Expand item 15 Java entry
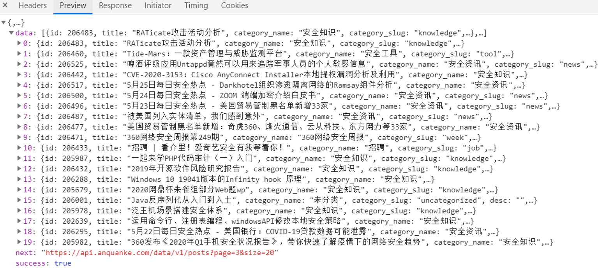598x268 pixels. pyautogui.click(x=19, y=200)
